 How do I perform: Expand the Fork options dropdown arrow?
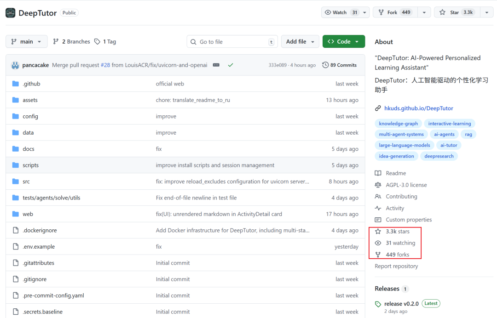point(424,13)
